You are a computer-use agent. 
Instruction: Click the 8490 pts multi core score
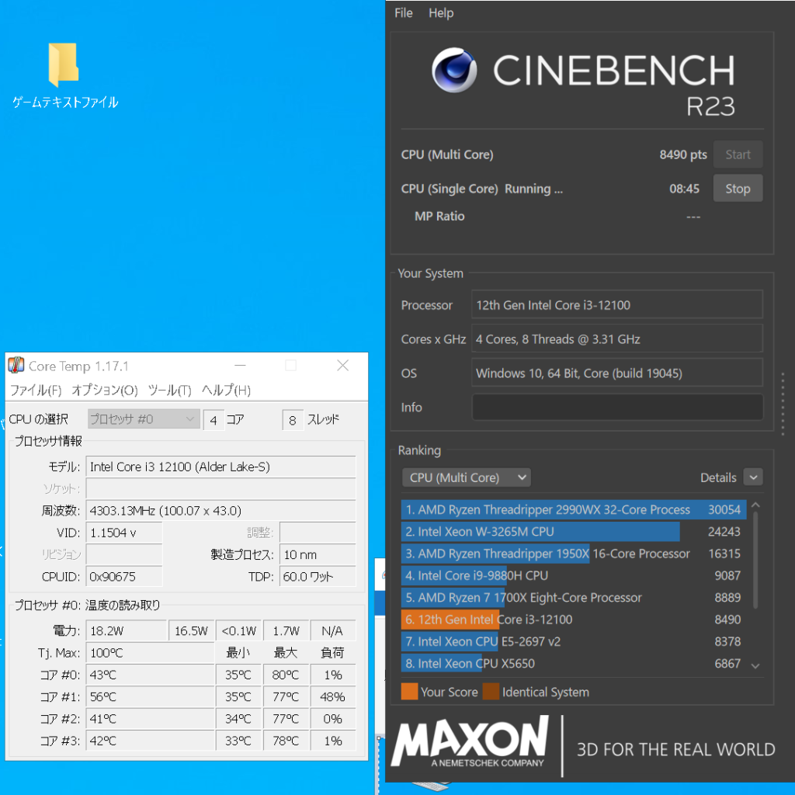tap(683, 154)
